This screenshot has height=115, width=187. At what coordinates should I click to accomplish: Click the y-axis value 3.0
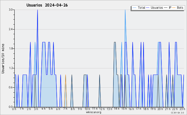click(11, 10)
